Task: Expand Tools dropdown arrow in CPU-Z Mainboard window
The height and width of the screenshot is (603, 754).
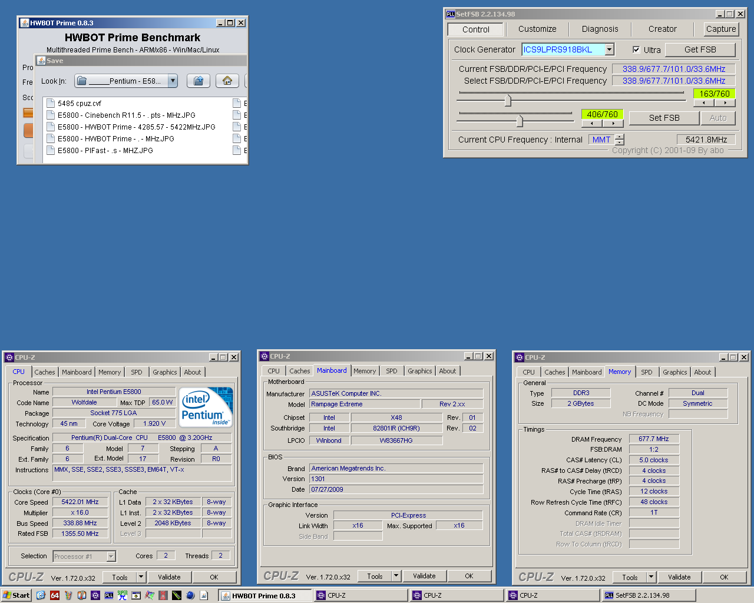Action: [396, 576]
